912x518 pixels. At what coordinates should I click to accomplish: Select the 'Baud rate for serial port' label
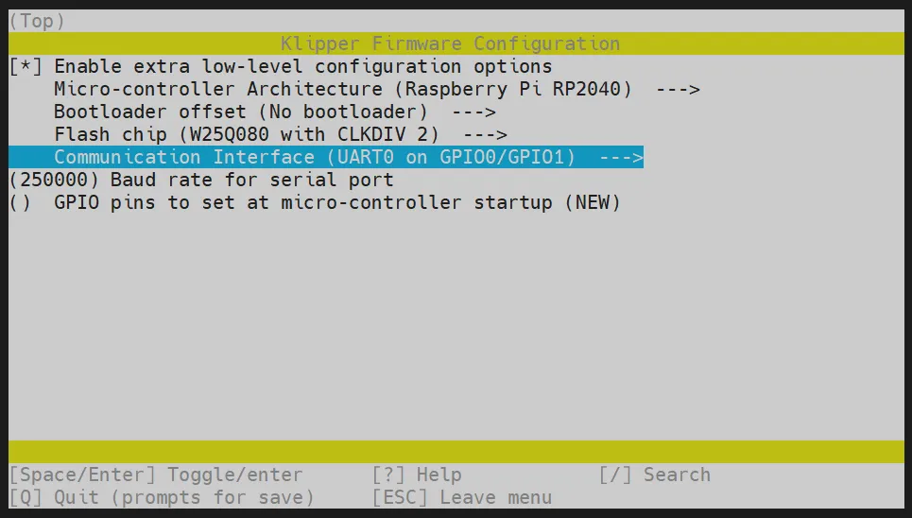point(251,180)
